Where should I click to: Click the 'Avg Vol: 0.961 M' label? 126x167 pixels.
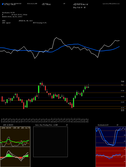click(x=80, y=5)
